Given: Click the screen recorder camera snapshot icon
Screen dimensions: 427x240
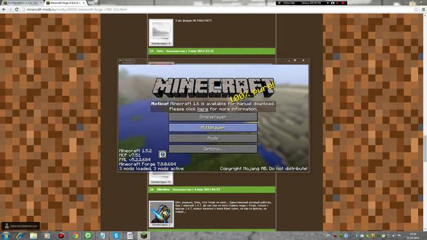Looking at the screenshot, I should (332, 3).
